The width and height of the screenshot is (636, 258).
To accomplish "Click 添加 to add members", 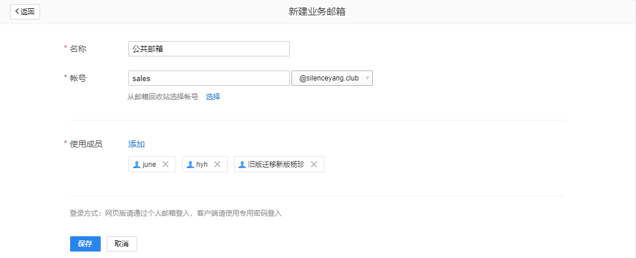I will click(x=137, y=144).
